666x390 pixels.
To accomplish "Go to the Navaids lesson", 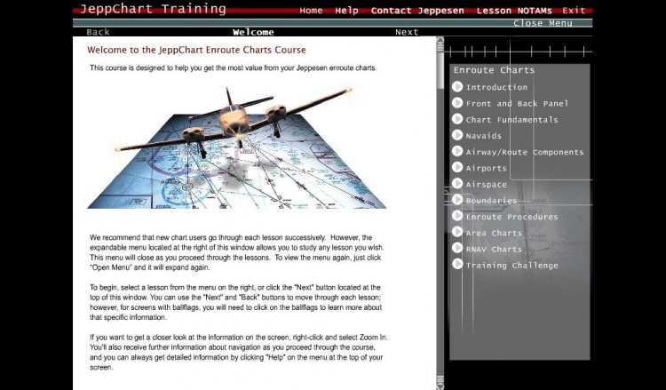I will [x=484, y=136].
